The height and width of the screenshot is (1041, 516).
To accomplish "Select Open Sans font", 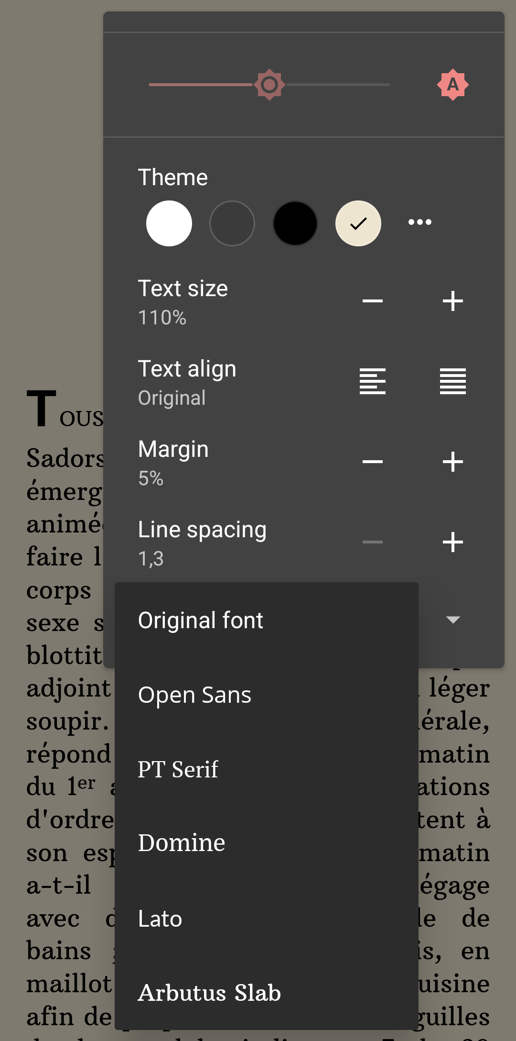I will click(x=194, y=695).
